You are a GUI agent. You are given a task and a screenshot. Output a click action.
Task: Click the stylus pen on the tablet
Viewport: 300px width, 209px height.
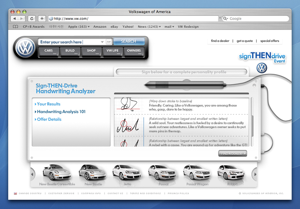pyautogui.click(x=185, y=85)
